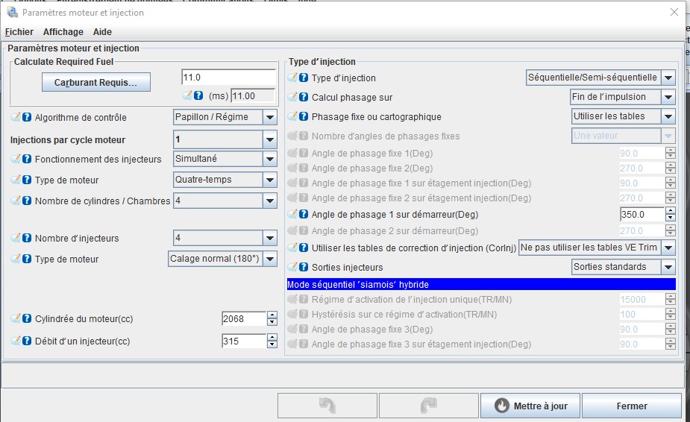This screenshot has width=690, height=422.
Task: Increase Angle de phasage 1 sur démarreur
Action: tap(670, 210)
